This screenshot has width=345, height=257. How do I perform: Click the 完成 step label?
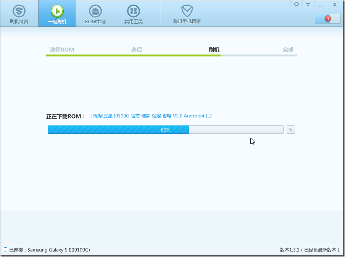pyautogui.click(x=288, y=50)
